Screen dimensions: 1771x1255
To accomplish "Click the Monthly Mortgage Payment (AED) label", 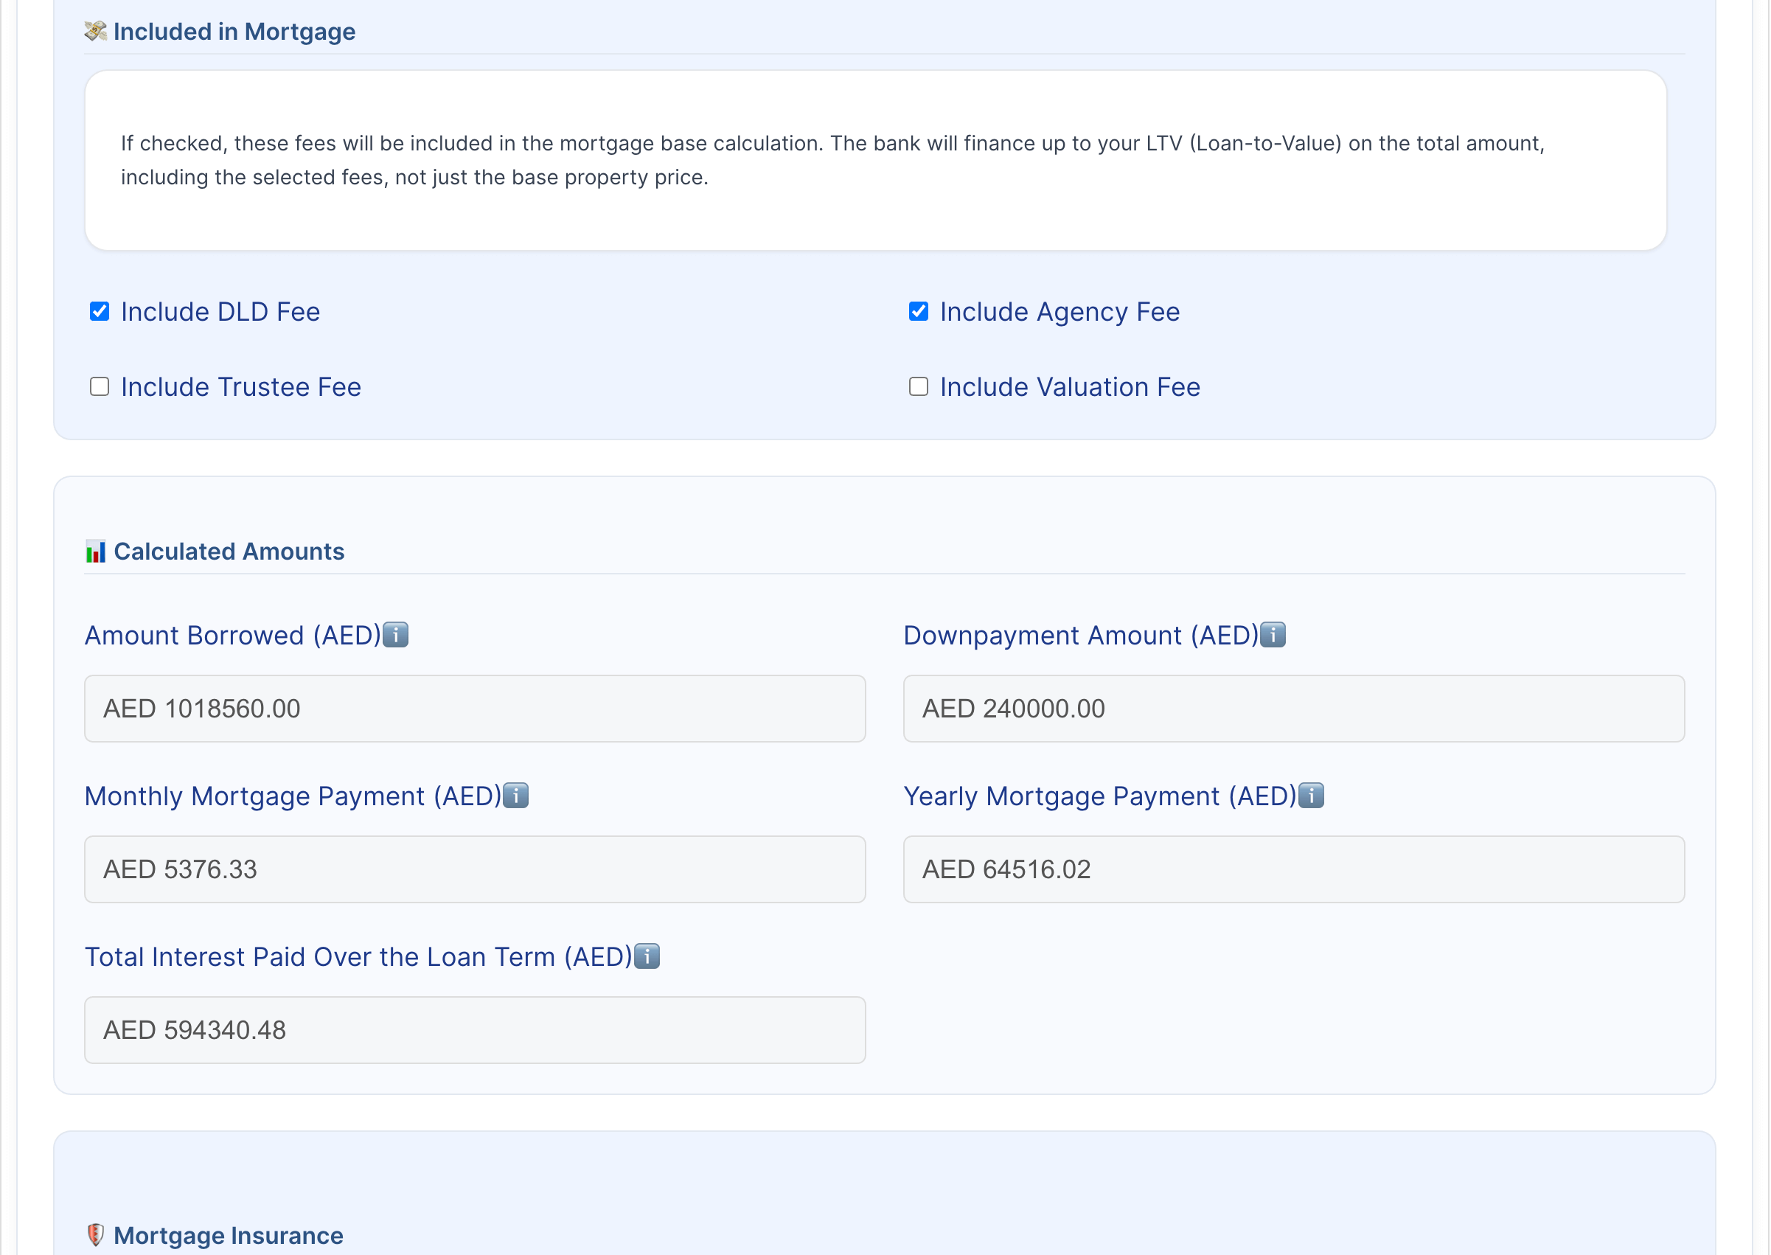I will [293, 796].
